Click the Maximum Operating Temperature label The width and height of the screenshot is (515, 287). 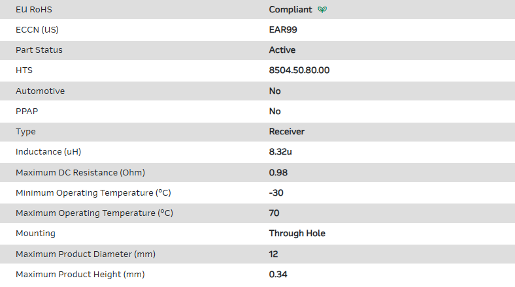click(94, 213)
